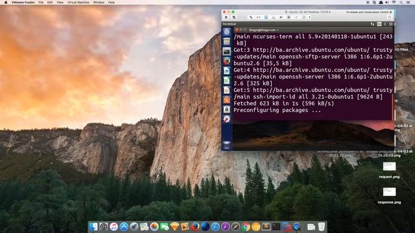Open LibreOffice Impress in Ubuntu launcher
Screen dimensions: 415x233
coord(227,90)
